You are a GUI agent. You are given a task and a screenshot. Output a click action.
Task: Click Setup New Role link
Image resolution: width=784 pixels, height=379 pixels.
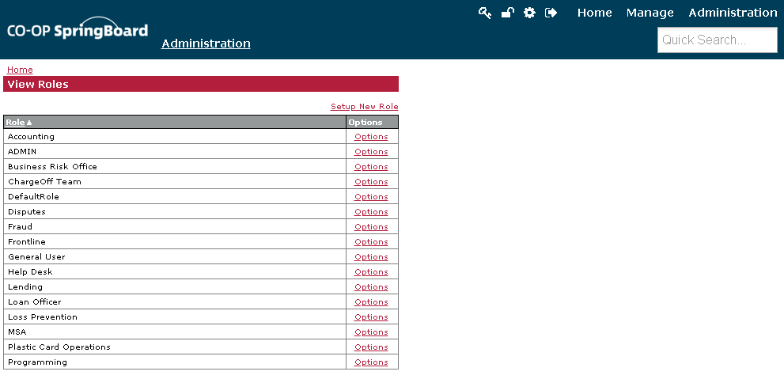(365, 107)
